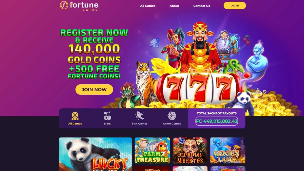
Task: Click the Fortune Coins wordmark text
Action: 84,6
